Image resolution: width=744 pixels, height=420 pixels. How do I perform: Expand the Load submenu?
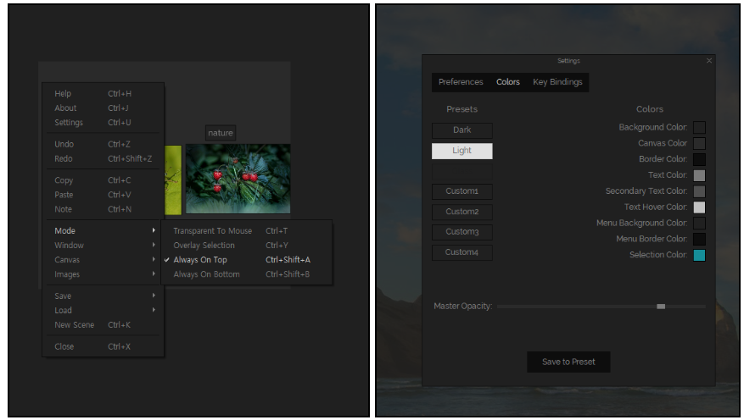tap(103, 310)
